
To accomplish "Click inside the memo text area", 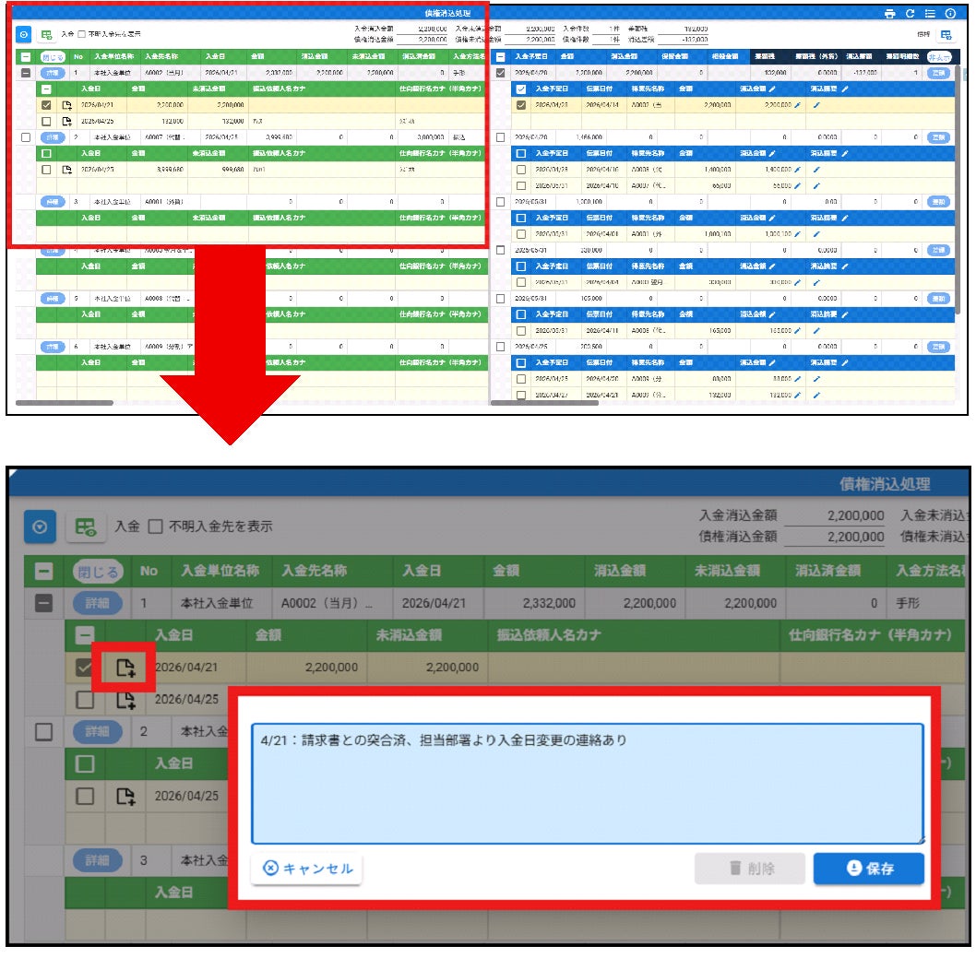I will pos(587,784).
